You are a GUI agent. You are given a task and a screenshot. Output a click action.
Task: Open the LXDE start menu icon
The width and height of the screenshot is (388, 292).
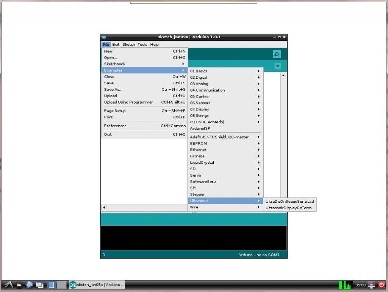7,285
